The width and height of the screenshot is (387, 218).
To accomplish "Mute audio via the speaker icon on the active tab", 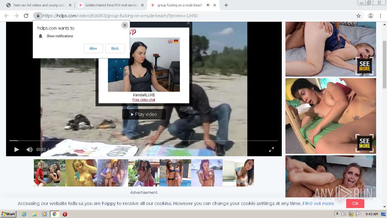I will coord(208,5).
